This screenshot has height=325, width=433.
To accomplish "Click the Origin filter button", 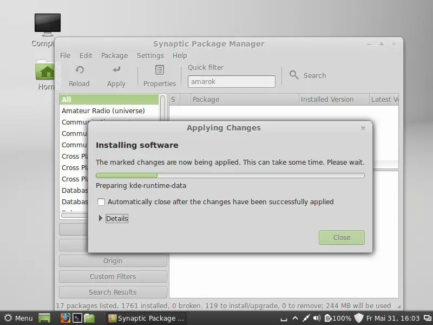I will pyautogui.click(x=113, y=261).
